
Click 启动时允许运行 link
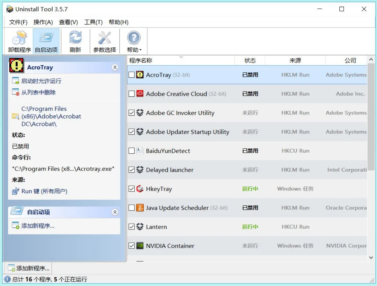41,81
